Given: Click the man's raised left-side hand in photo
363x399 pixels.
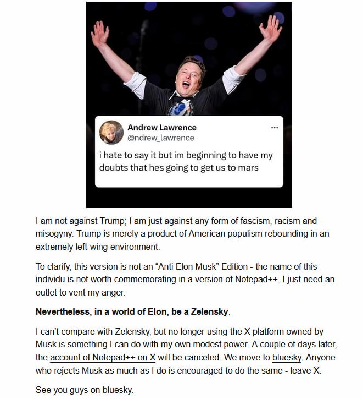Looking at the screenshot, I should point(100,34).
